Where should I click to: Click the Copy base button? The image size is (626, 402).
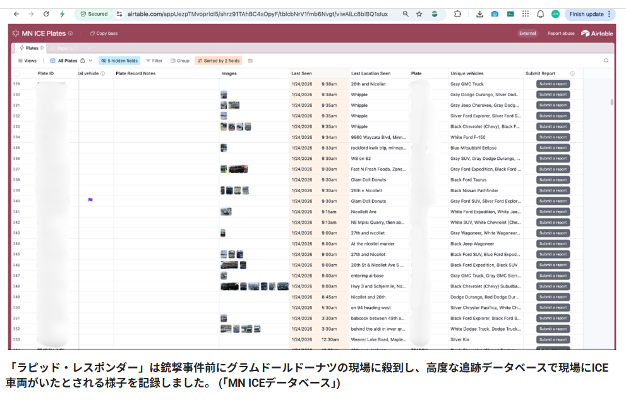pyautogui.click(x=104, y=33)
